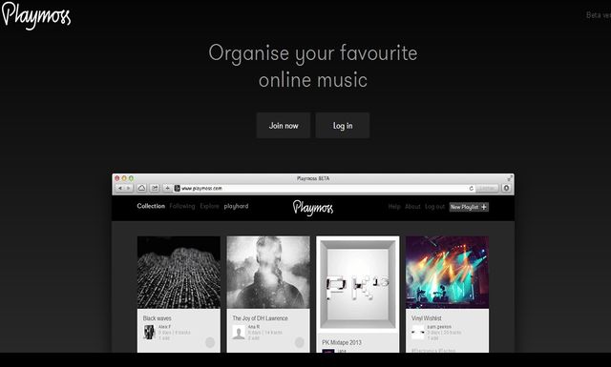Click sam pearson avatar on Vinyl Wishlist
The image size is (611, 367).
418,333
